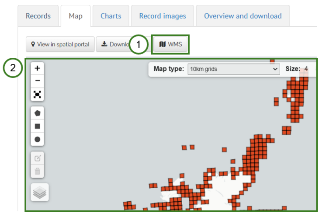Select the draw polygon tool
The width and height of the screenshot is (319, 214).
point(37,113)
